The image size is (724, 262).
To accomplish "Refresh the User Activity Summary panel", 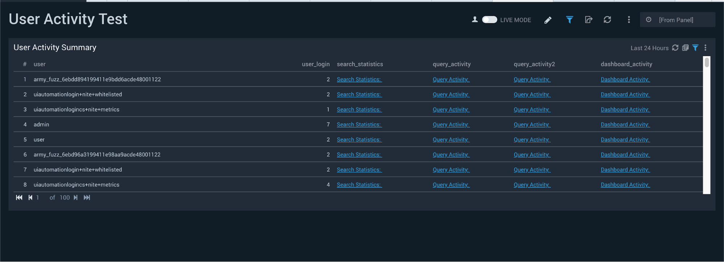I will click(675, 48).
